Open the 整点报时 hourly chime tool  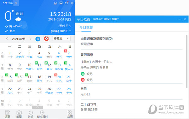click(42, 114)
